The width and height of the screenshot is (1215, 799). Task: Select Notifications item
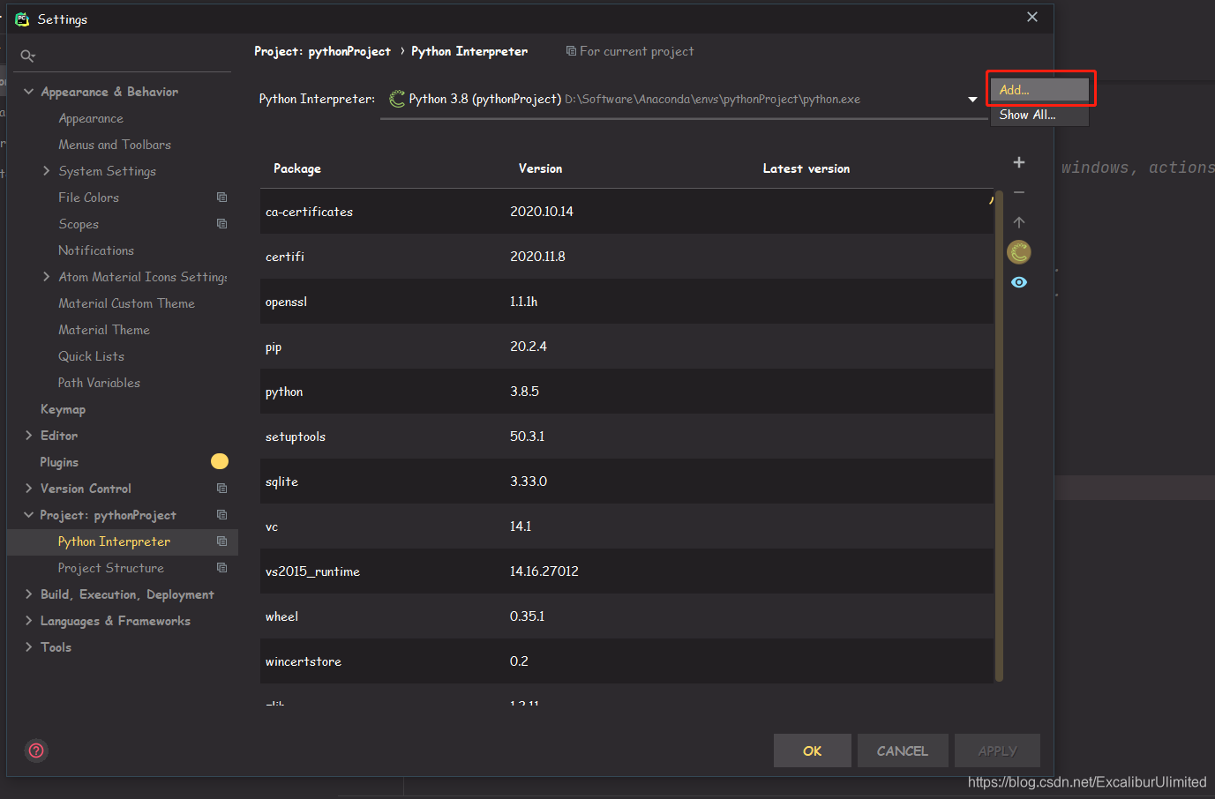click(96, 250)
